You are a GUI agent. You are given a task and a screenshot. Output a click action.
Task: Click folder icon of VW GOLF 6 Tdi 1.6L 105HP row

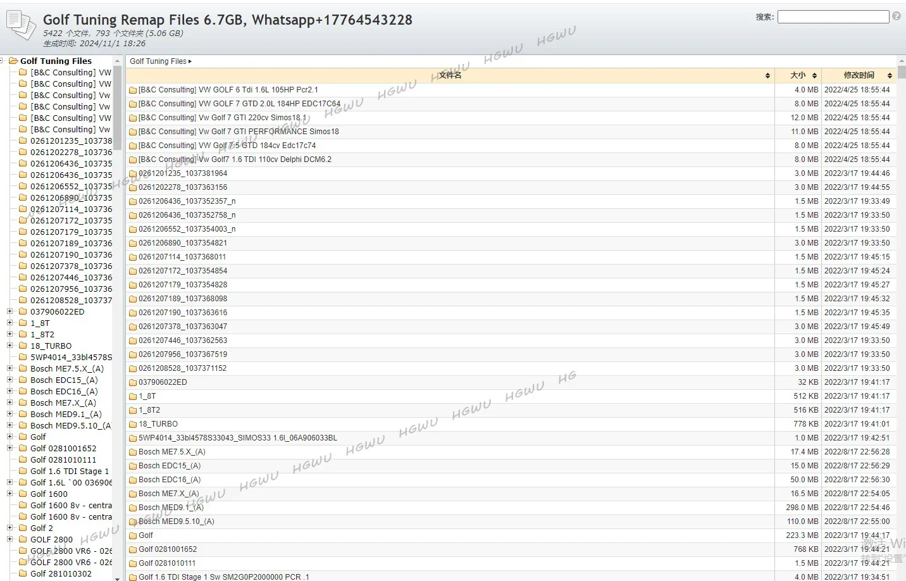pos(133,90)
